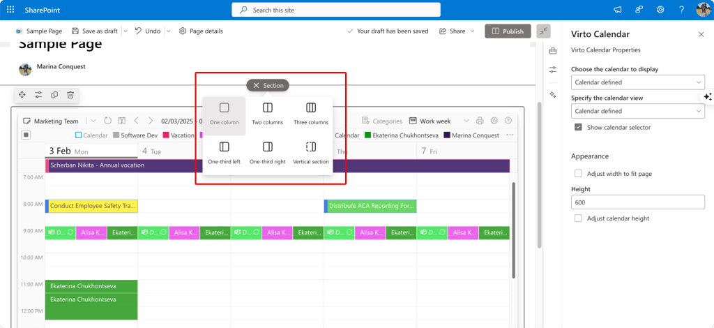Open the Help question mark in header
714x328 pixels.
[x=682, y=10]
